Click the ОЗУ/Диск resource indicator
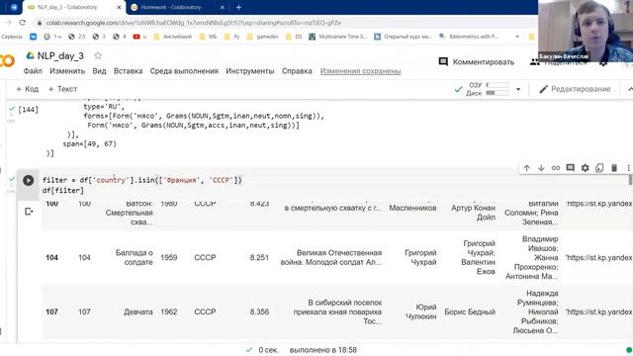This screenshot has width=633, height=356. (487, 89)
